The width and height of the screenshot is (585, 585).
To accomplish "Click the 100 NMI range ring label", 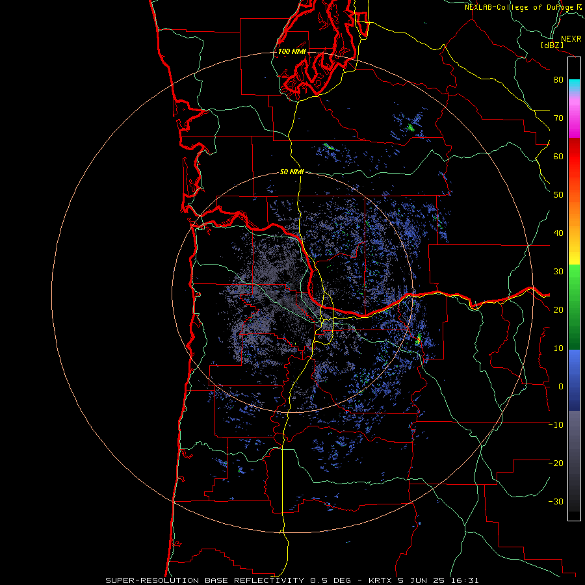I will click(x=292, y=51).
